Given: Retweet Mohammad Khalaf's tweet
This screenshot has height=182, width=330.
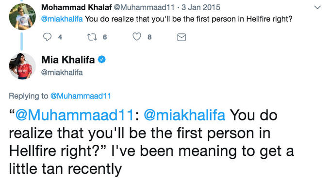Looking at the screenshot, I should (92, 37).
